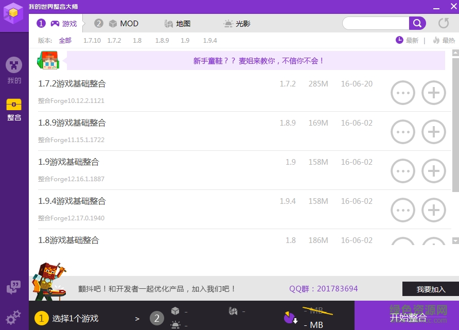The width and height of the screenshot is (459, 330).
Task: Refresh the list with the circular arrow icon
Action: pyautogui.click(x=443, y=23)
